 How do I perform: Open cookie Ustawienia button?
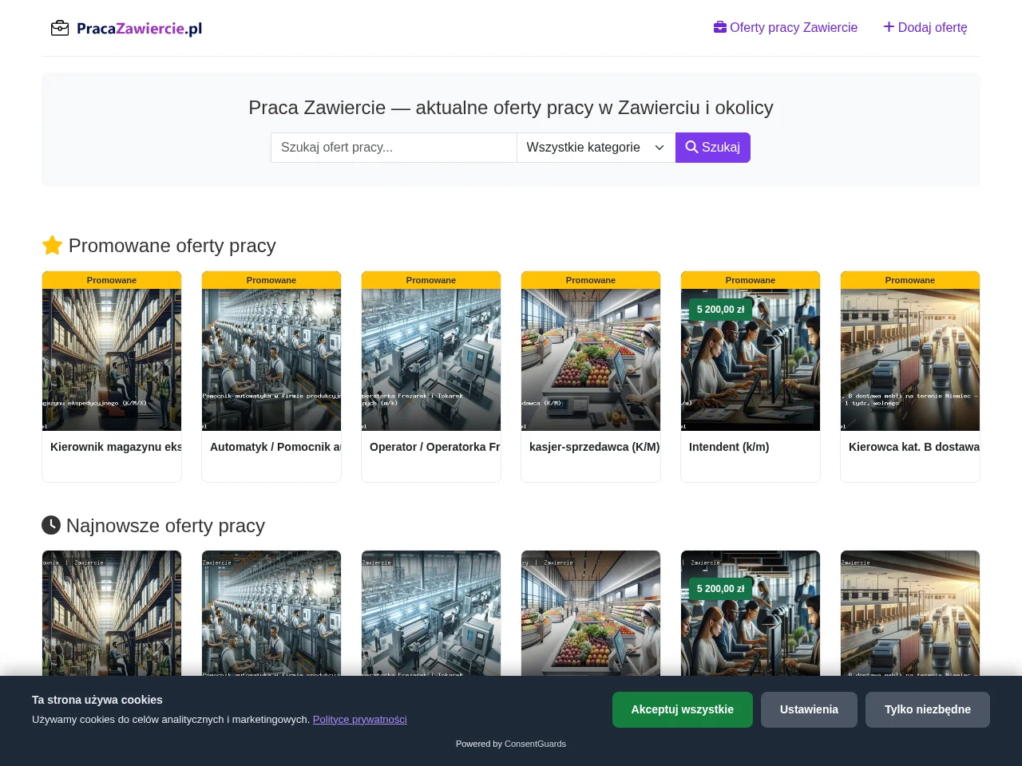pyautogui.click(x=809, y=709)
